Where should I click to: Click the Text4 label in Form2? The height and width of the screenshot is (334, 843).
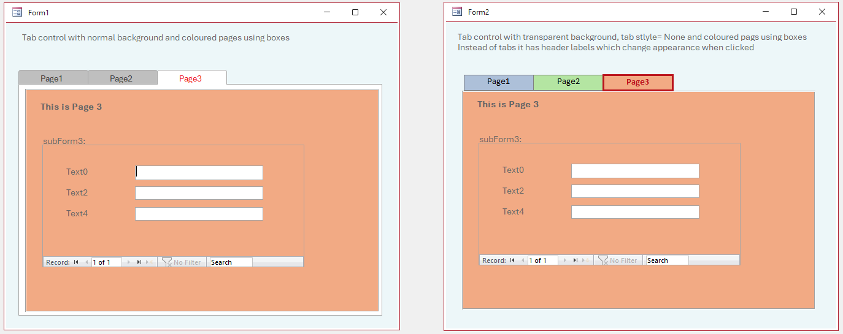click(x=514, y=211)
